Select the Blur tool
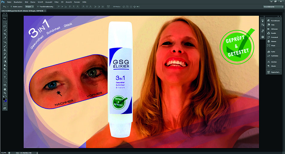The height and width of the screenshot is (154, 285). point(5,65)
